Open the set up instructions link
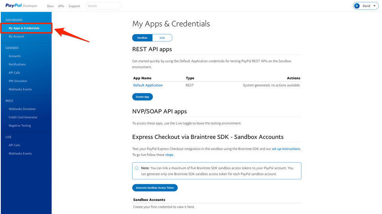This screenshot has width=382, height=214. [x=286, y=149]
